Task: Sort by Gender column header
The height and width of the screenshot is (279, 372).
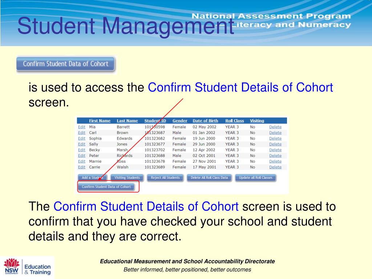Action: coord(180,121)
